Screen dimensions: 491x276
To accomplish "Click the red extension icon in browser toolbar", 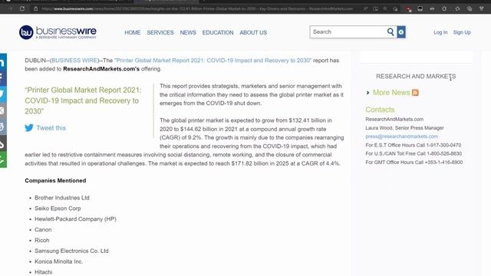I will (408, 8).
